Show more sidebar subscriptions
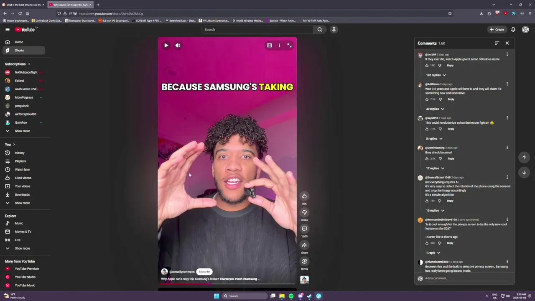 click(22, 131)
